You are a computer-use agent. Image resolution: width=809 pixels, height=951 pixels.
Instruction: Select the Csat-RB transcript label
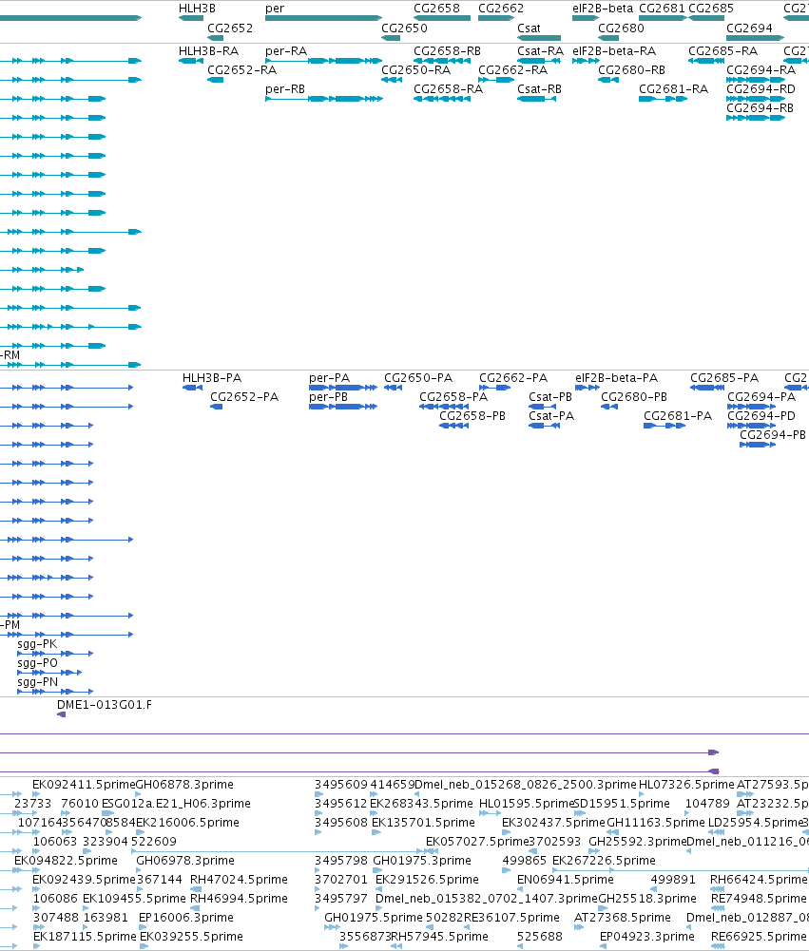[x=540, y=89]
